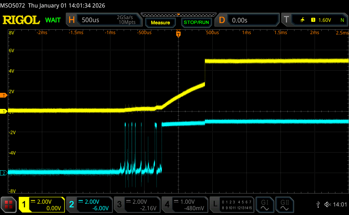Click the orange trigger level T marker

point(4,95)
